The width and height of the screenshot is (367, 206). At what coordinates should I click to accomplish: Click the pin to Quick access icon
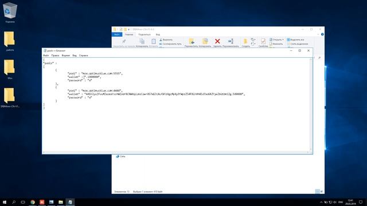tap(124, 42)
